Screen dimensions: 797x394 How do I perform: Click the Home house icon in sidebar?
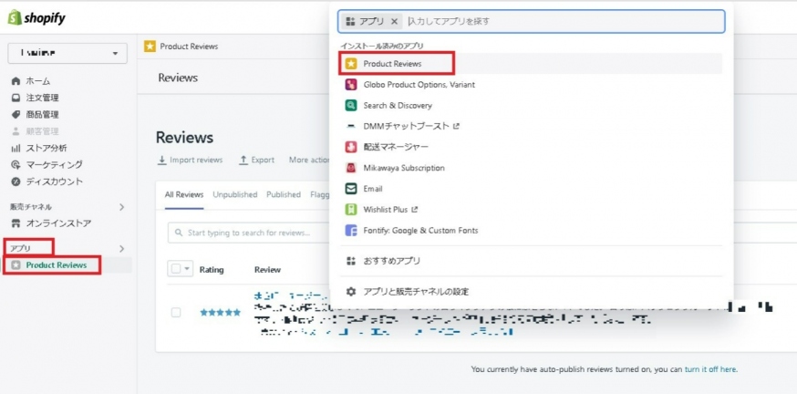(16, 81)
